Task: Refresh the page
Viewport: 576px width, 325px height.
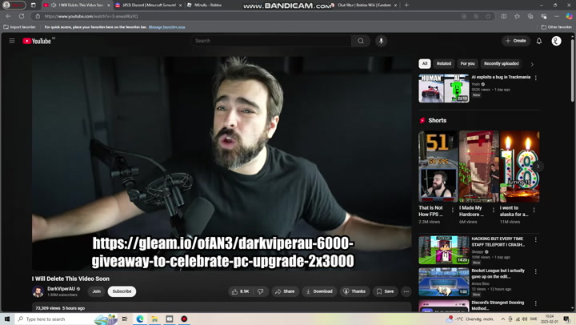Action: (x=22, y=16)
